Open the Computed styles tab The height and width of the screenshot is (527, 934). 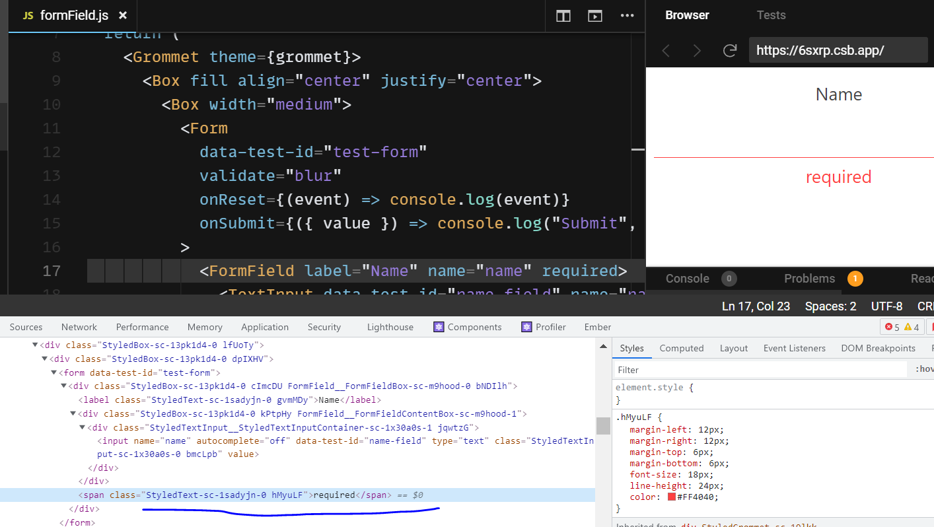[x=681, y=348]
